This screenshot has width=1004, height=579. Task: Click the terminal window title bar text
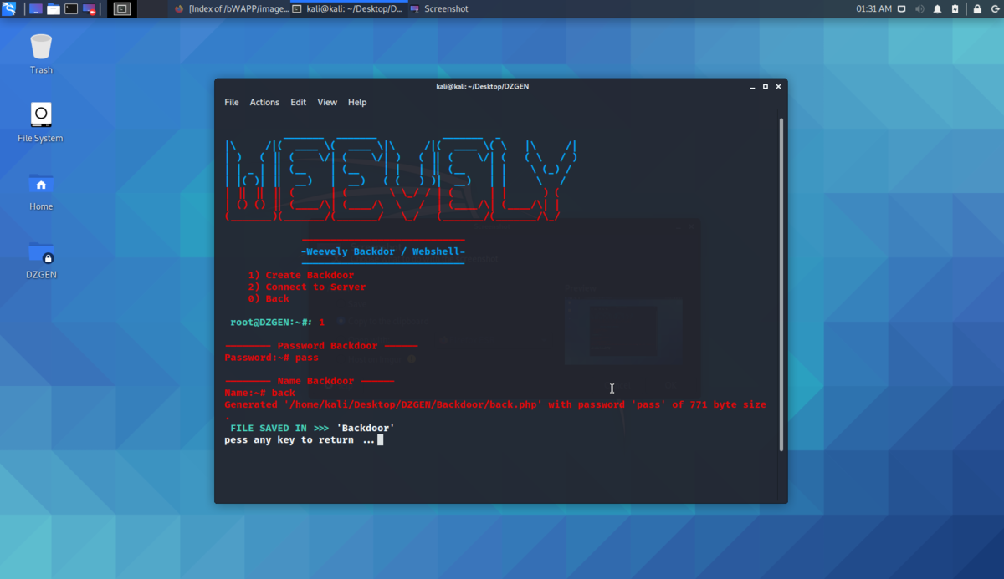coord(483,86)
